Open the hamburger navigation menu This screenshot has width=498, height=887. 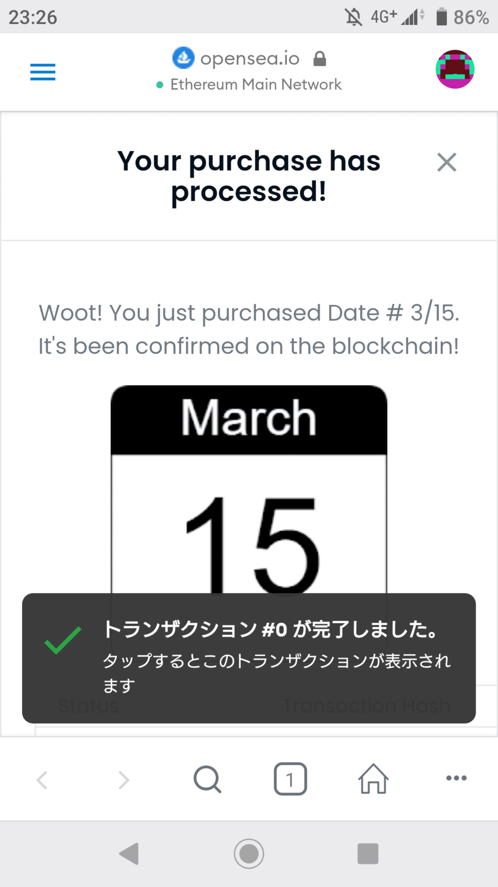coord(42,72)
